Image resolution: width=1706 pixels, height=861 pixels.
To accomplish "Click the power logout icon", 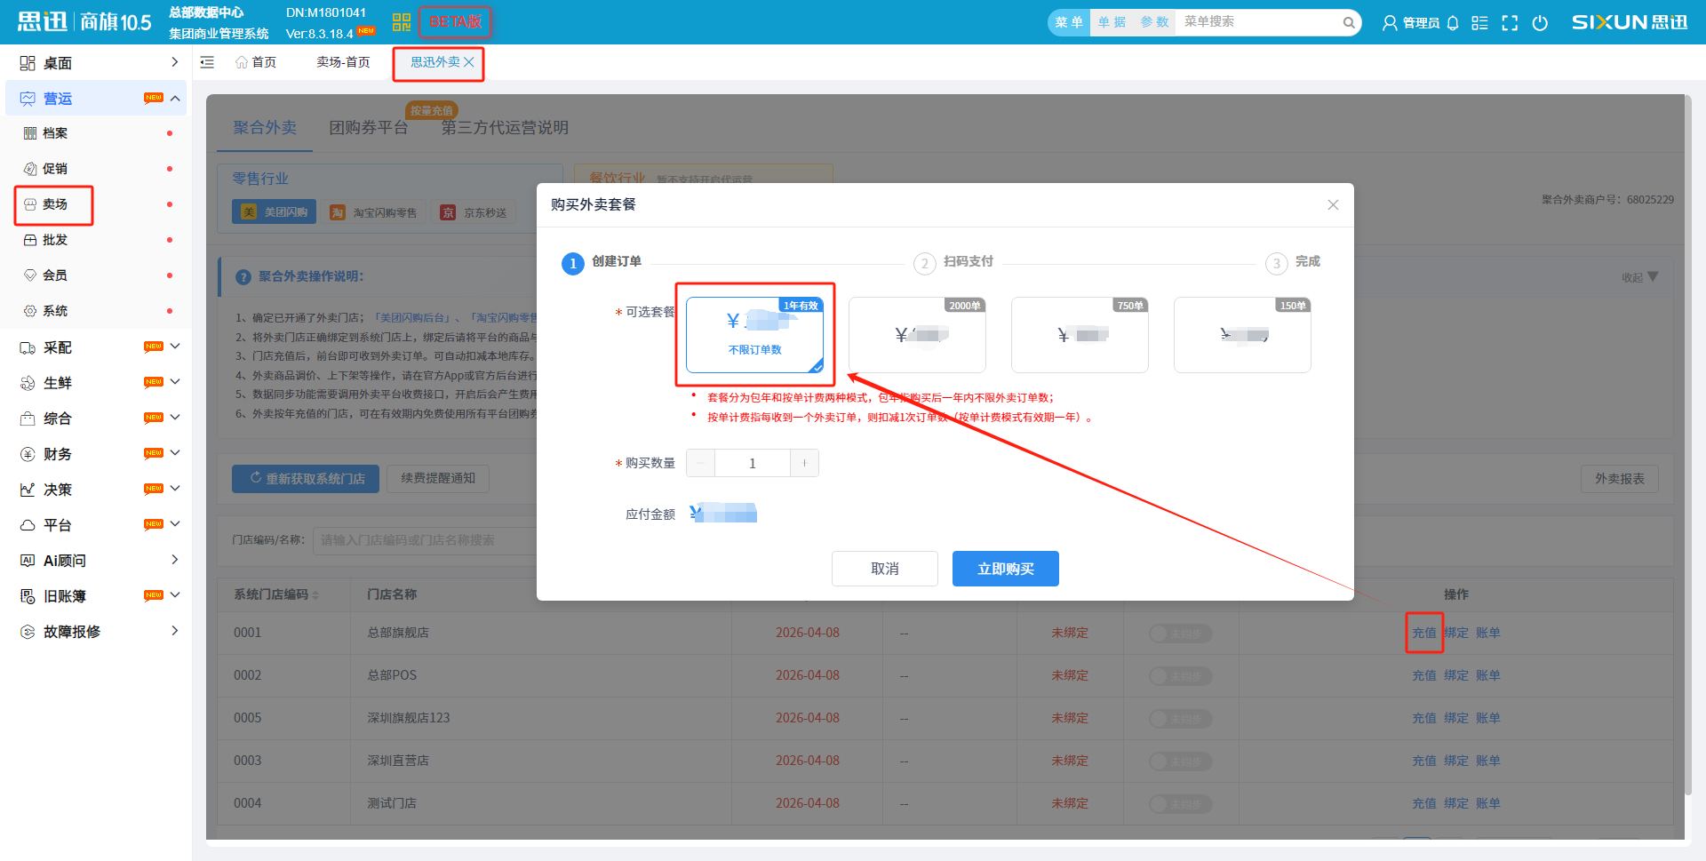I will click(1540, 23).
